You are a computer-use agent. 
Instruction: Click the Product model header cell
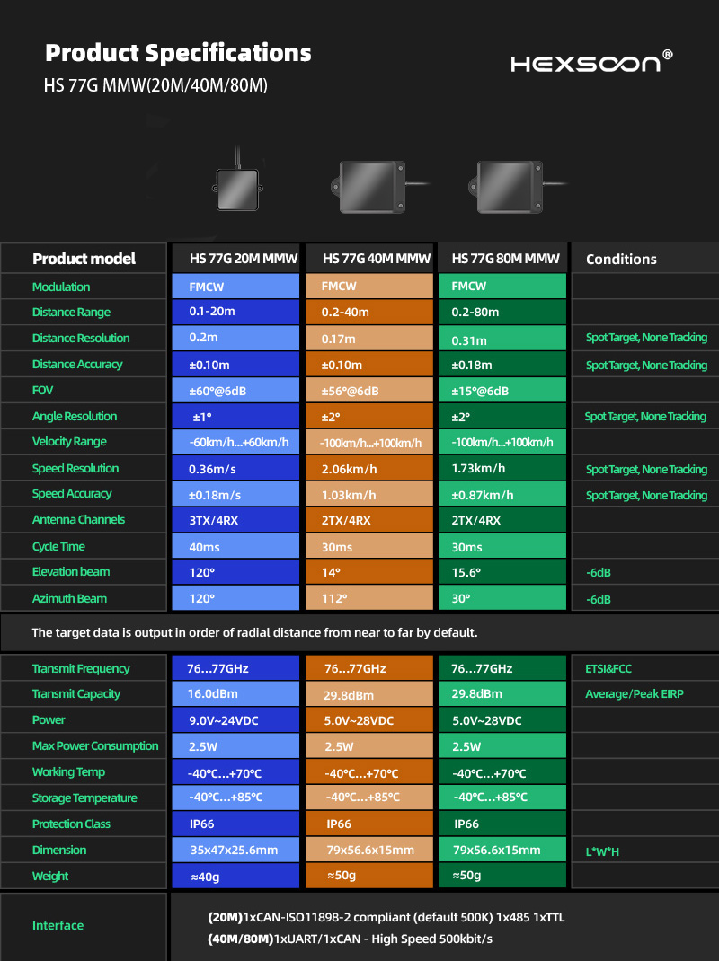tap(84, 259)
